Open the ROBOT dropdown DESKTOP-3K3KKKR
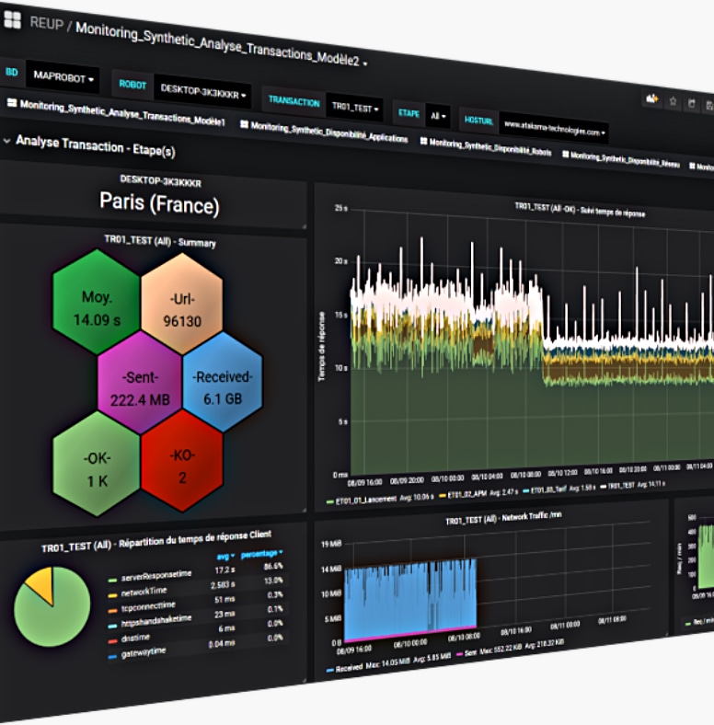 (x=202, y=91)
